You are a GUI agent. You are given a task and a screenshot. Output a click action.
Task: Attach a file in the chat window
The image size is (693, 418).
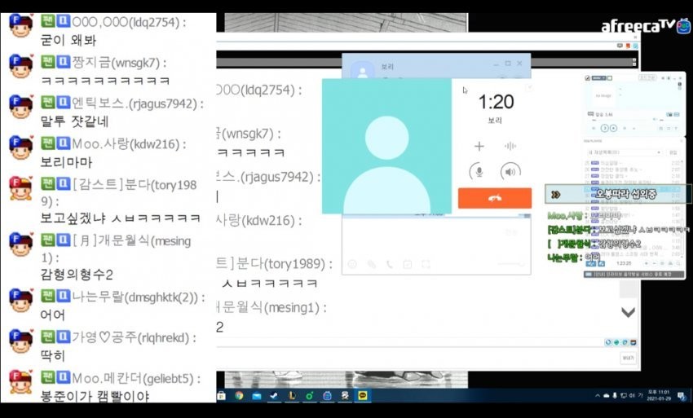371,264
